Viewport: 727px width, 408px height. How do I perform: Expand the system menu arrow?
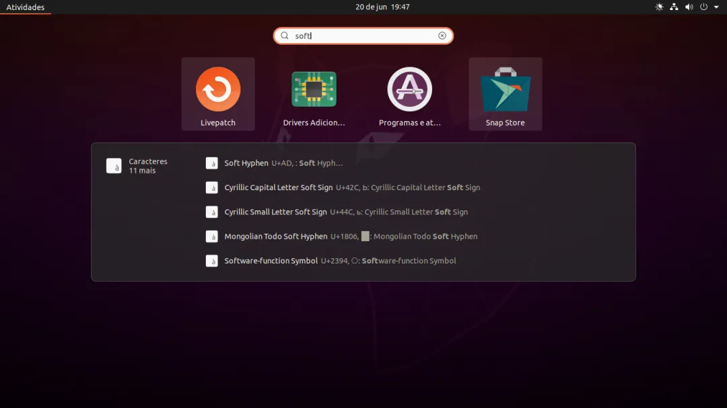[716, 7]
